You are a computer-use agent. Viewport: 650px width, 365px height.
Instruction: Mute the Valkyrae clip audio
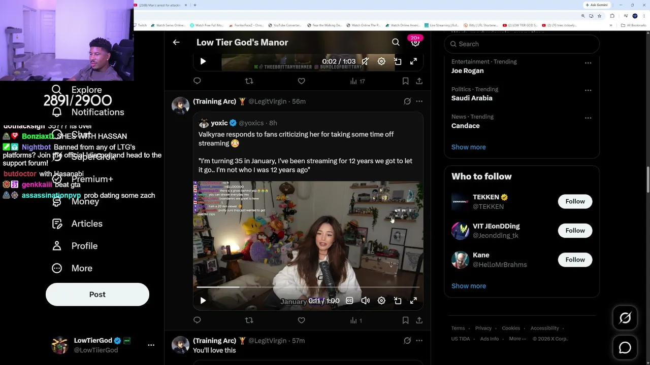(x=365, y=301)
